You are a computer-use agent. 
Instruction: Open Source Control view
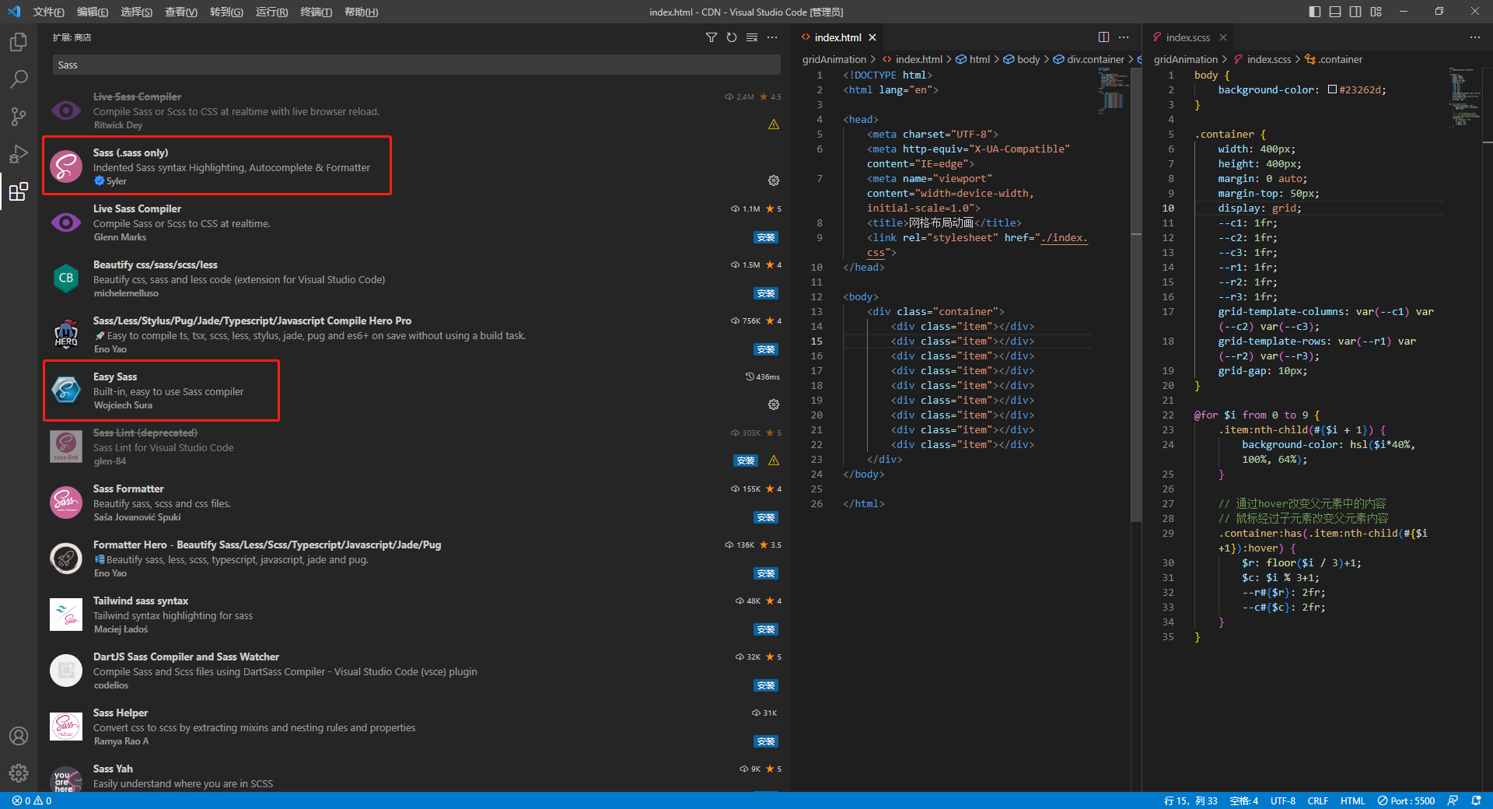pyautogui.click(x=19, y=117)
